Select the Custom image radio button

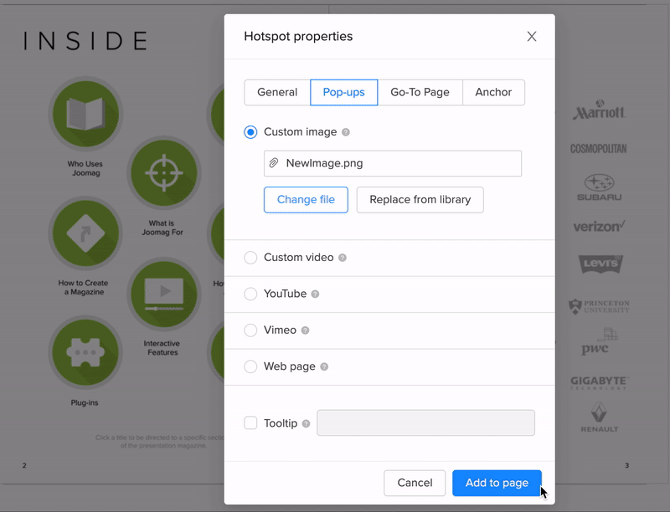point(250,132)
